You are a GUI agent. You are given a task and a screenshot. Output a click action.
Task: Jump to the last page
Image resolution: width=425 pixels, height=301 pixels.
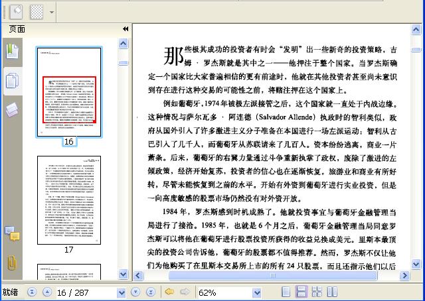[149, 292]
